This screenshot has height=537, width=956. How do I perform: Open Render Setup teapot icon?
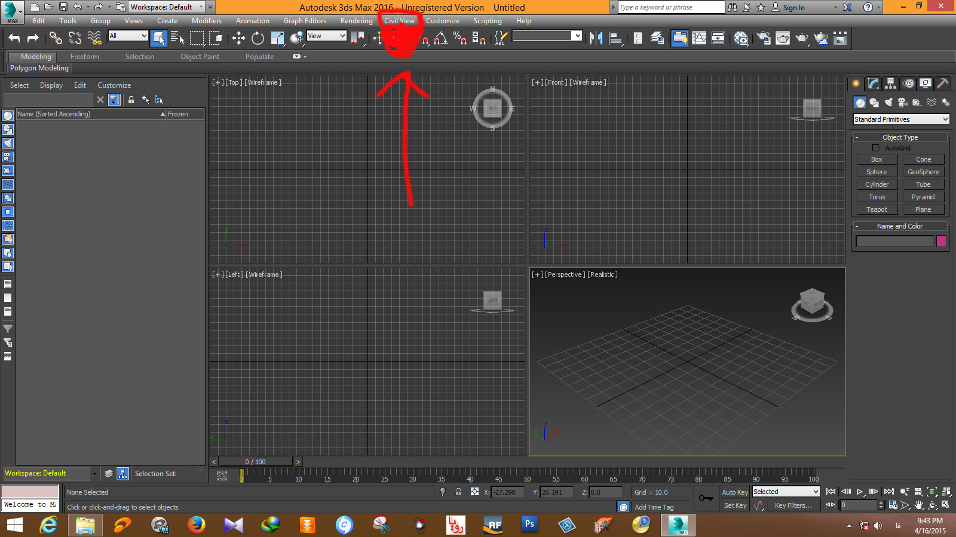tap(764, 39)
